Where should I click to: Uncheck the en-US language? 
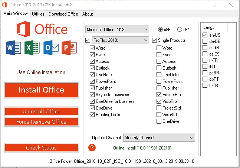pos(205,35)
